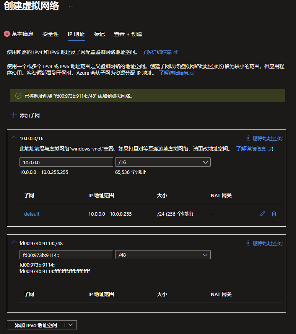Open the ellipsis menu beside page title

tap(71, 6)
